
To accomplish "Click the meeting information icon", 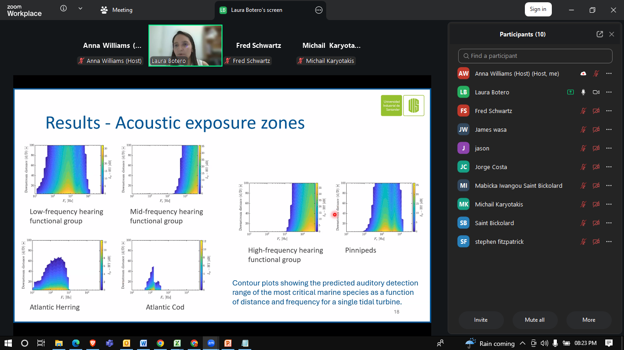I will point(63,9).
